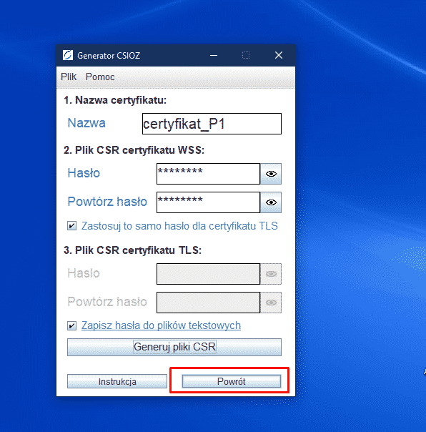Click the Generuj pliki CSR button
Image resolution: width=426 pixels, height=432 pixels.
(x=174, y=347)
